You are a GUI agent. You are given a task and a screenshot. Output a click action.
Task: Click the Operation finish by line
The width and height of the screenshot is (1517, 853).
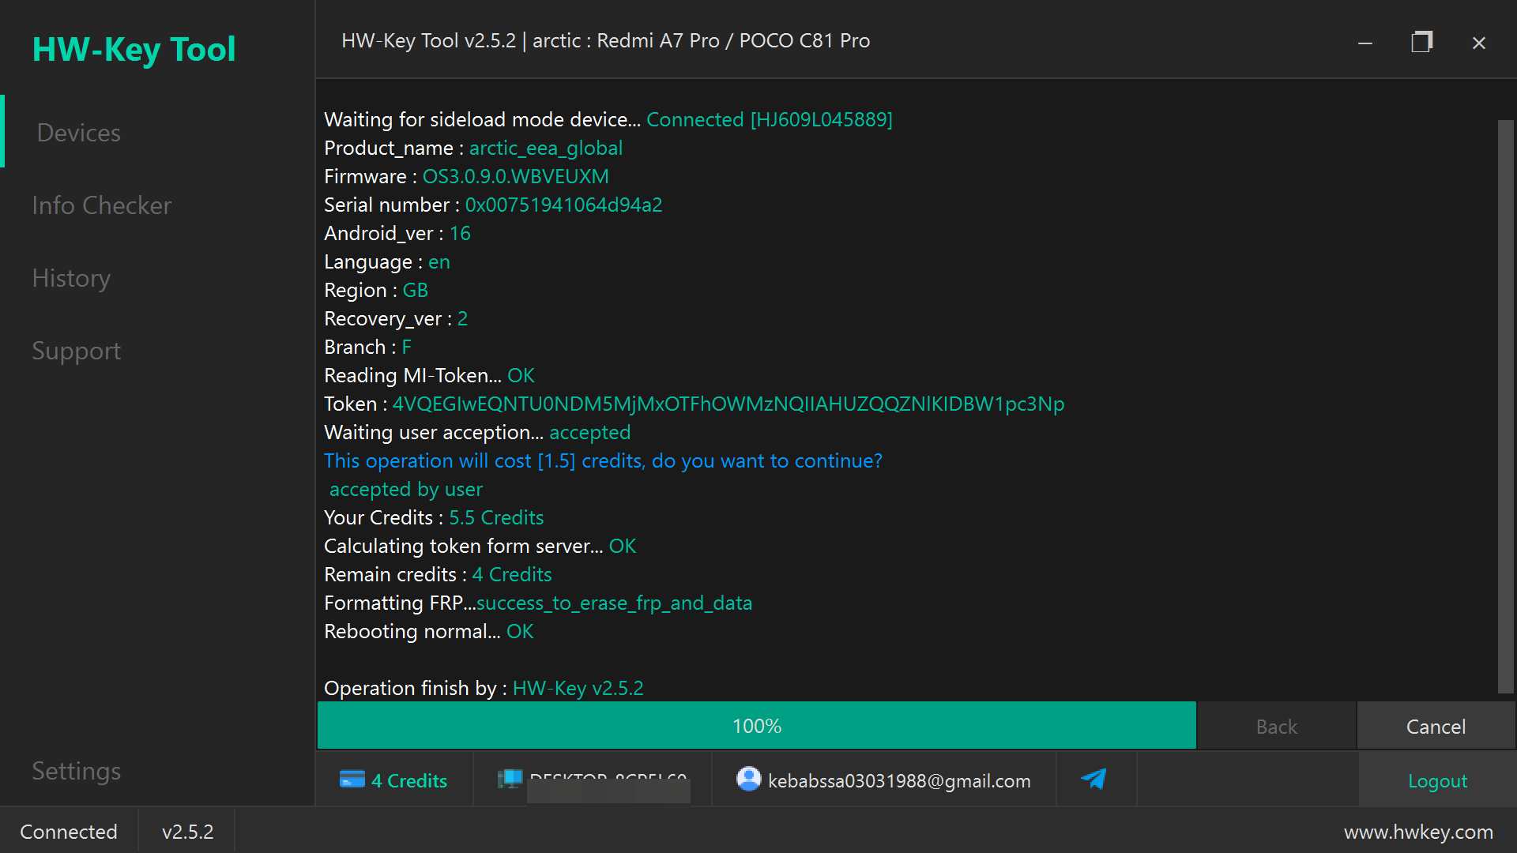coord(484,688)
